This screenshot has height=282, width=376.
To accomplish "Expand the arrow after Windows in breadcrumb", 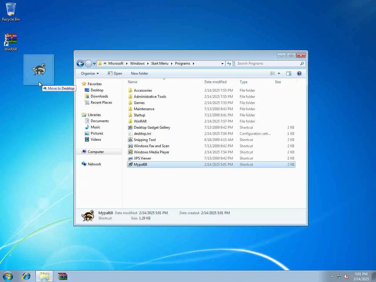I will point(148,63).
